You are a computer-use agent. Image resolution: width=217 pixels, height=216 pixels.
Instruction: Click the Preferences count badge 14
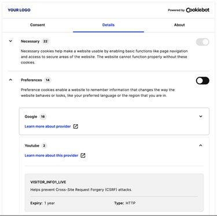point(47,80)
